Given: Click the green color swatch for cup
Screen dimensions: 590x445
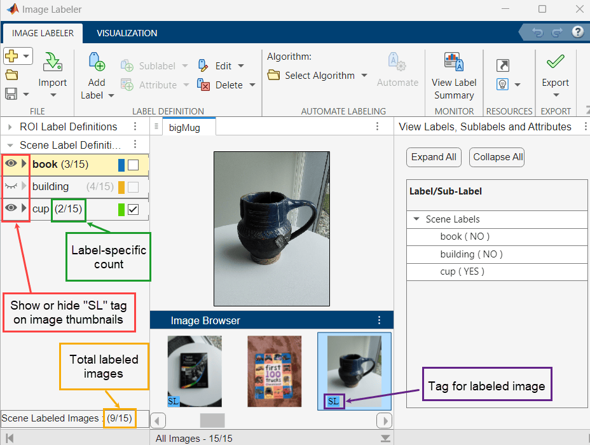Looking at the screenshot, I should [121, 210].
